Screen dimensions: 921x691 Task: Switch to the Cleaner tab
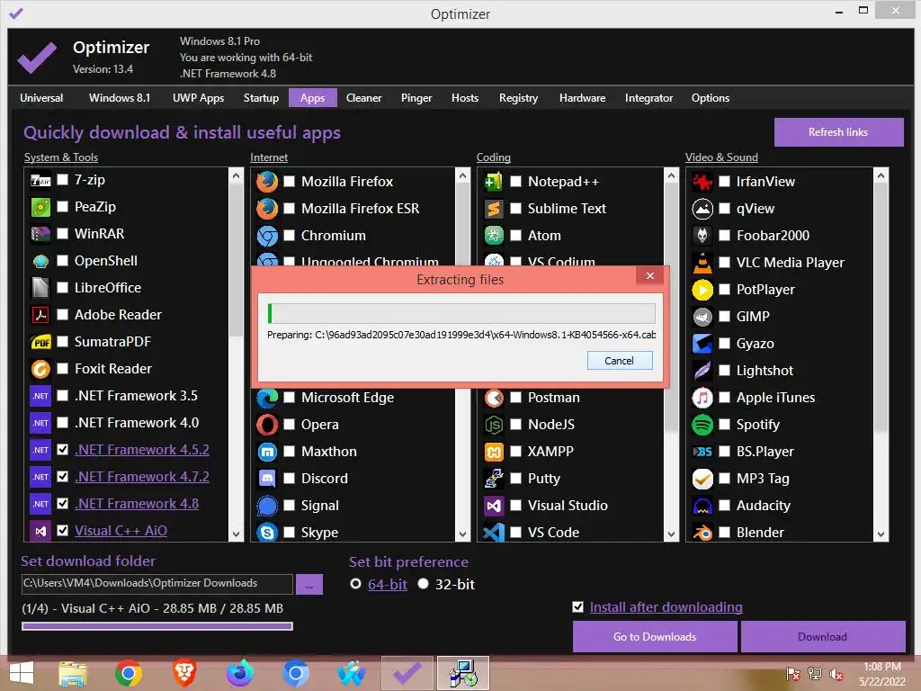[x=363, y=98]
